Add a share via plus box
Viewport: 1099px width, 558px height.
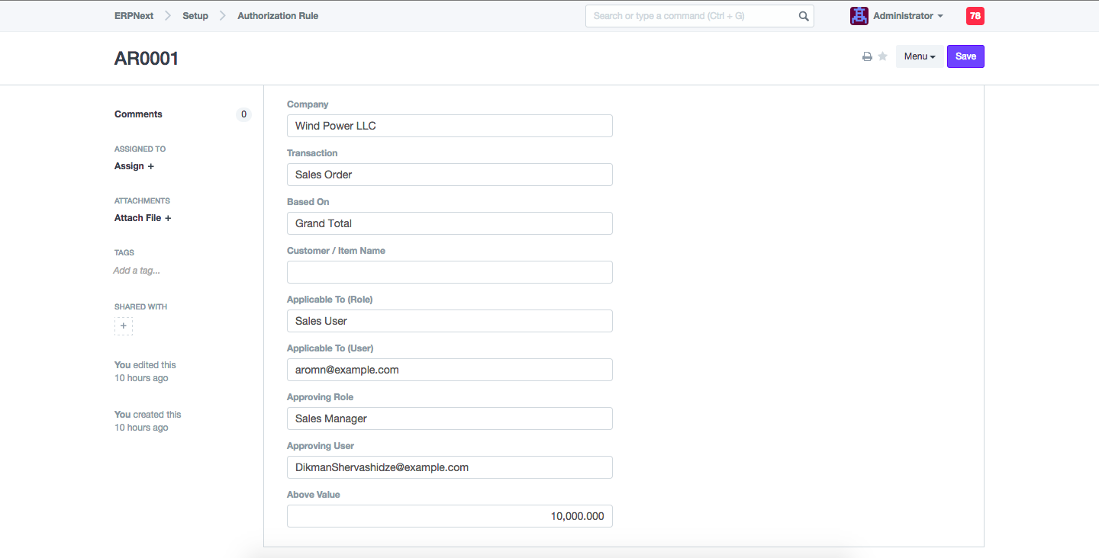point(124,326)
